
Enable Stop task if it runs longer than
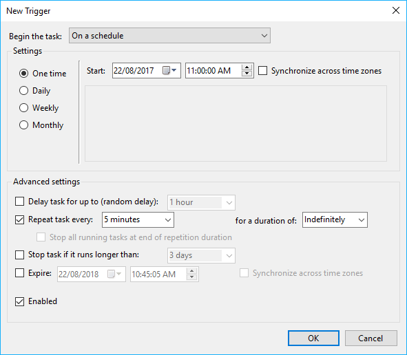click(x=19, y=255)
